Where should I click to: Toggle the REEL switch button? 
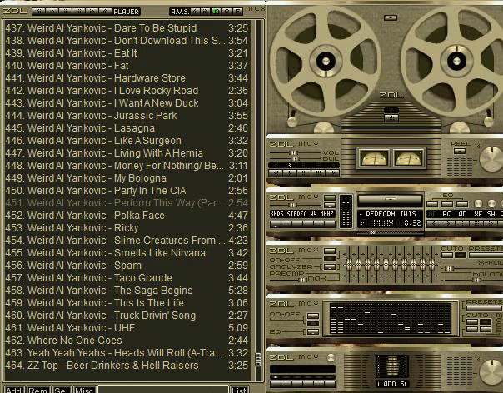460,151
